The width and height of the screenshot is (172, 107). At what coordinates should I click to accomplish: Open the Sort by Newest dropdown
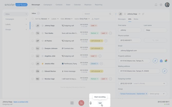click(x=42, y=19)
